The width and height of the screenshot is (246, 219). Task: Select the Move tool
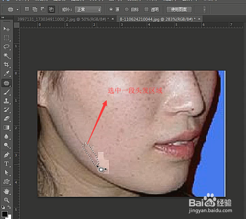coord(7,29)
